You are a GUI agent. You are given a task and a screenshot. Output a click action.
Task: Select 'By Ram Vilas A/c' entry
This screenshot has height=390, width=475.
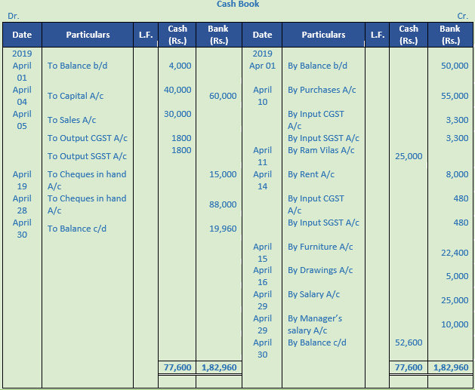pyautogui.click(x=321, y=150)
